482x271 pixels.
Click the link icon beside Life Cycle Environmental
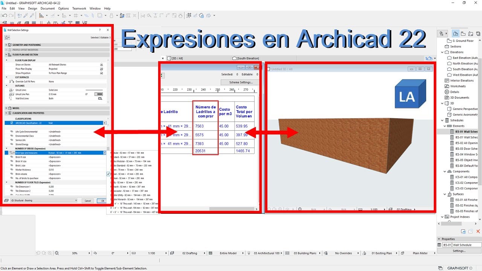(x=11, y=132)
